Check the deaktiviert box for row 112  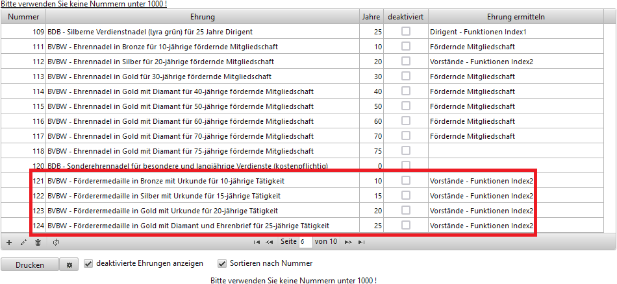tap(406, 62)
